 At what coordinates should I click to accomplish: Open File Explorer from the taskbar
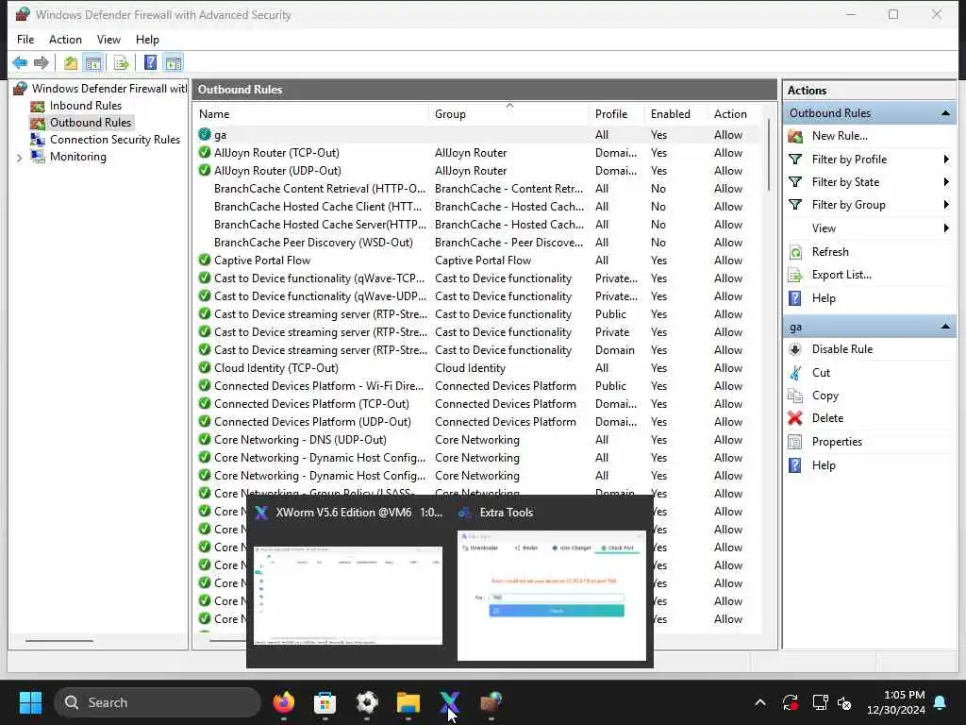(x=408, y=702)
